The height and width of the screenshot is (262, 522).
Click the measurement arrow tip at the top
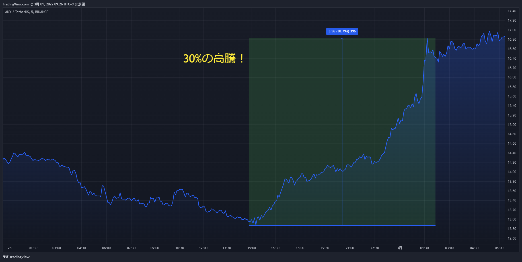click(x=342, y=39)
